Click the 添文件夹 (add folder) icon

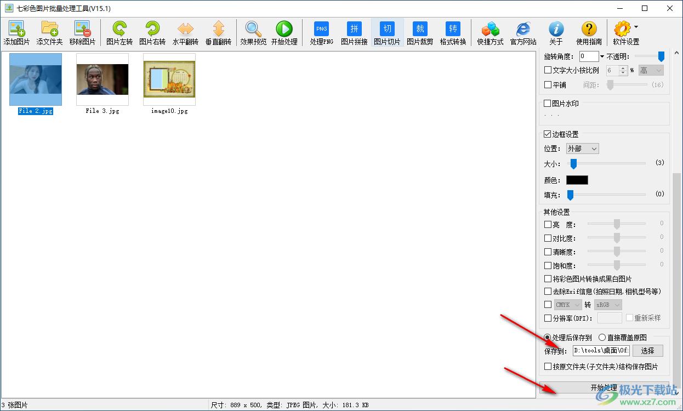(49, 30)
